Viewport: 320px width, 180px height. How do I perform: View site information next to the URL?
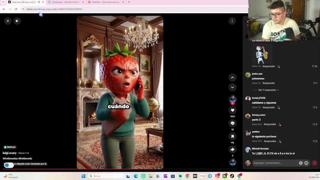pos(23,9)
